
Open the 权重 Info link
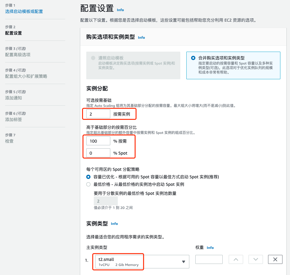(210, 247)
